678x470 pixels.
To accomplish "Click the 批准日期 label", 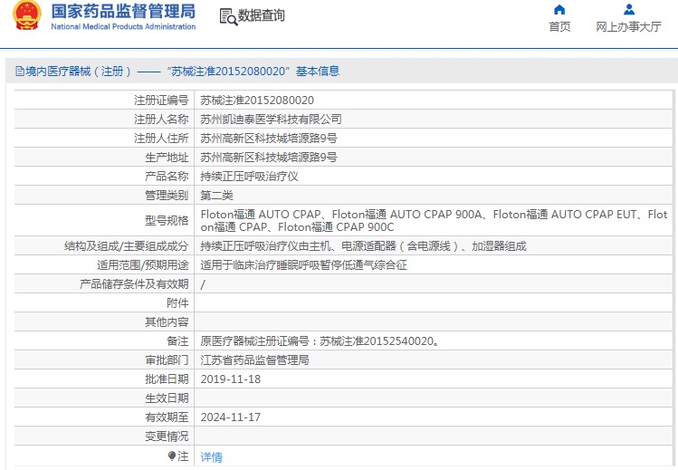I will [167, 379].
